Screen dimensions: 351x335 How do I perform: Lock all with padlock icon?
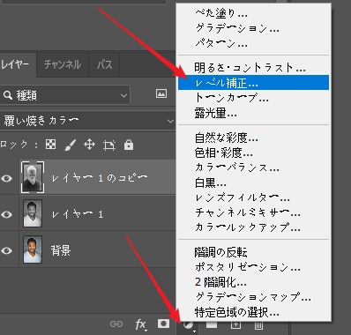pos(129,145)
